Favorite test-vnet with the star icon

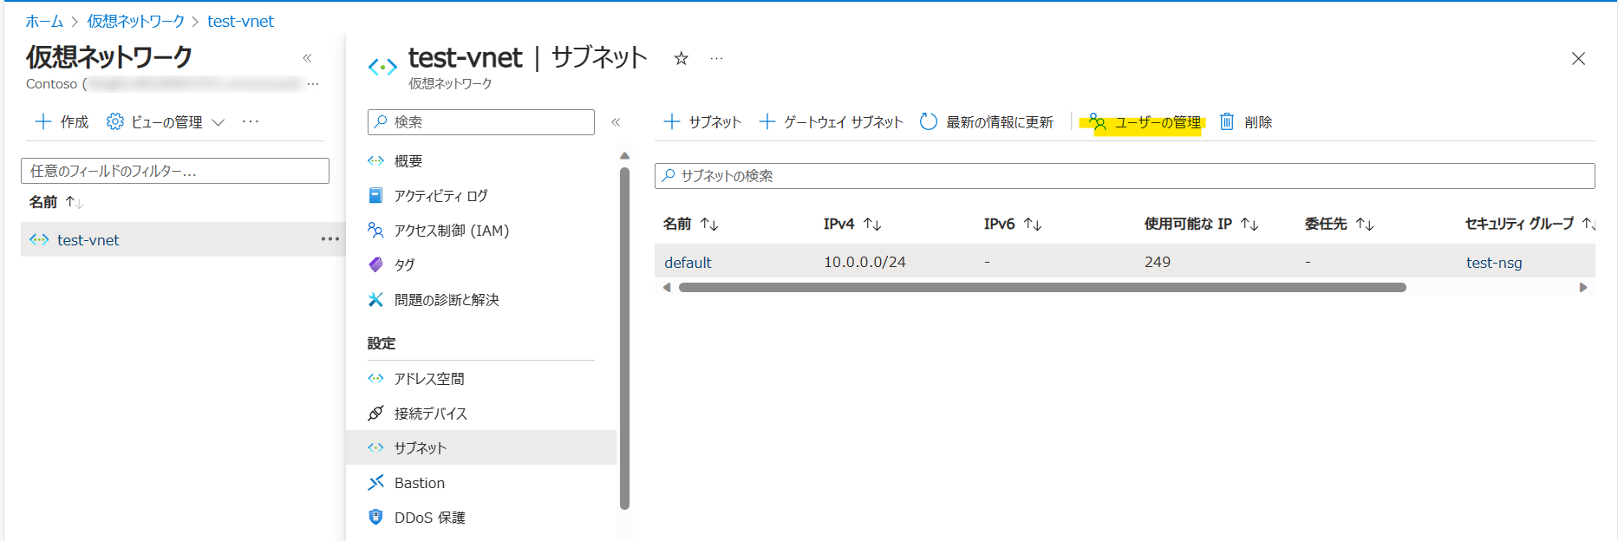pos(682,58)
